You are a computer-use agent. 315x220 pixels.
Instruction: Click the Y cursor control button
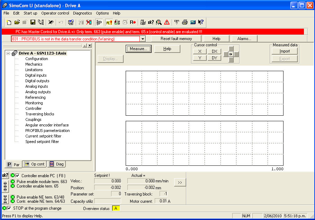(x=200, y=58)
